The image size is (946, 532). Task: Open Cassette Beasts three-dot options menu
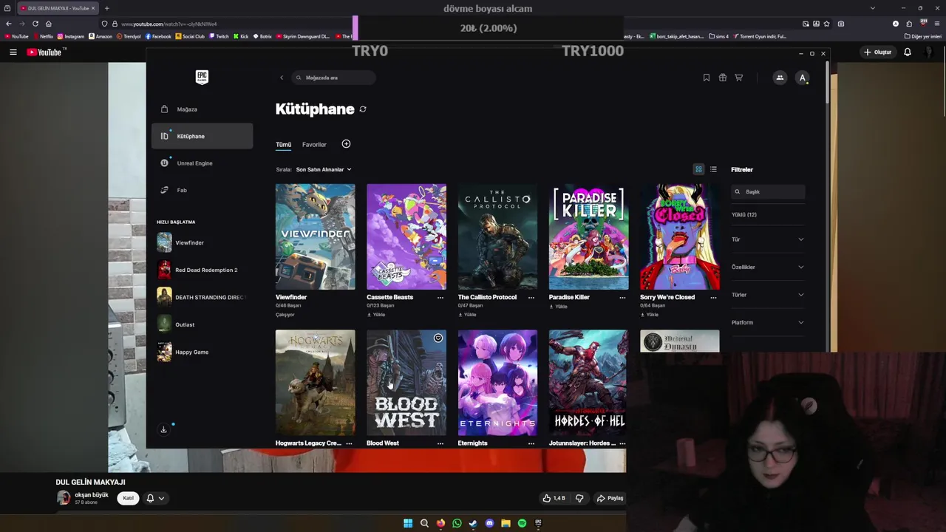tap(440, 298)
